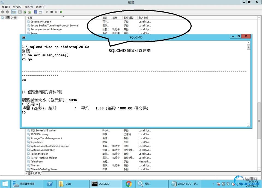Click the 'sa' query result text
This screenshot has height=188, width=262.
coord(24,80)
